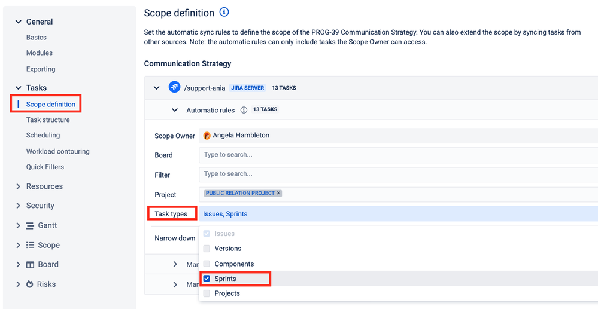Click the info icon beside Scope definition heading
This screenshot has width=598, height=309.
tap(224, 12)
